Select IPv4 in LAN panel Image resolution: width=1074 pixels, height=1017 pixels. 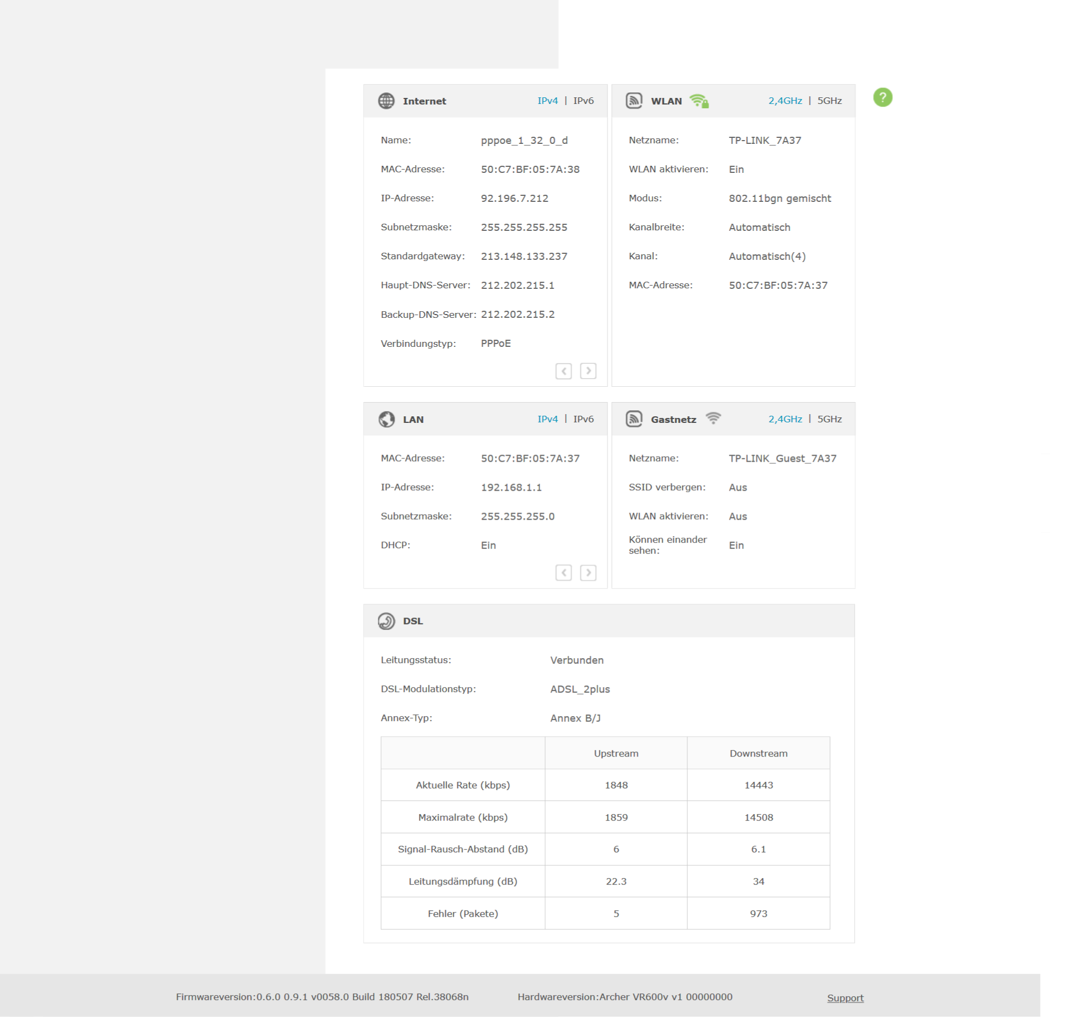pos(547,419)
